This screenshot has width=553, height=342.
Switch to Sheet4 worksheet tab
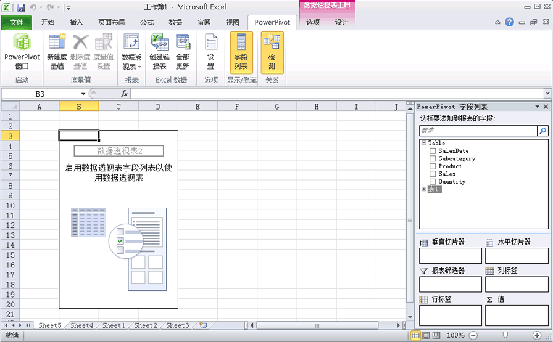tap(81, 325)
